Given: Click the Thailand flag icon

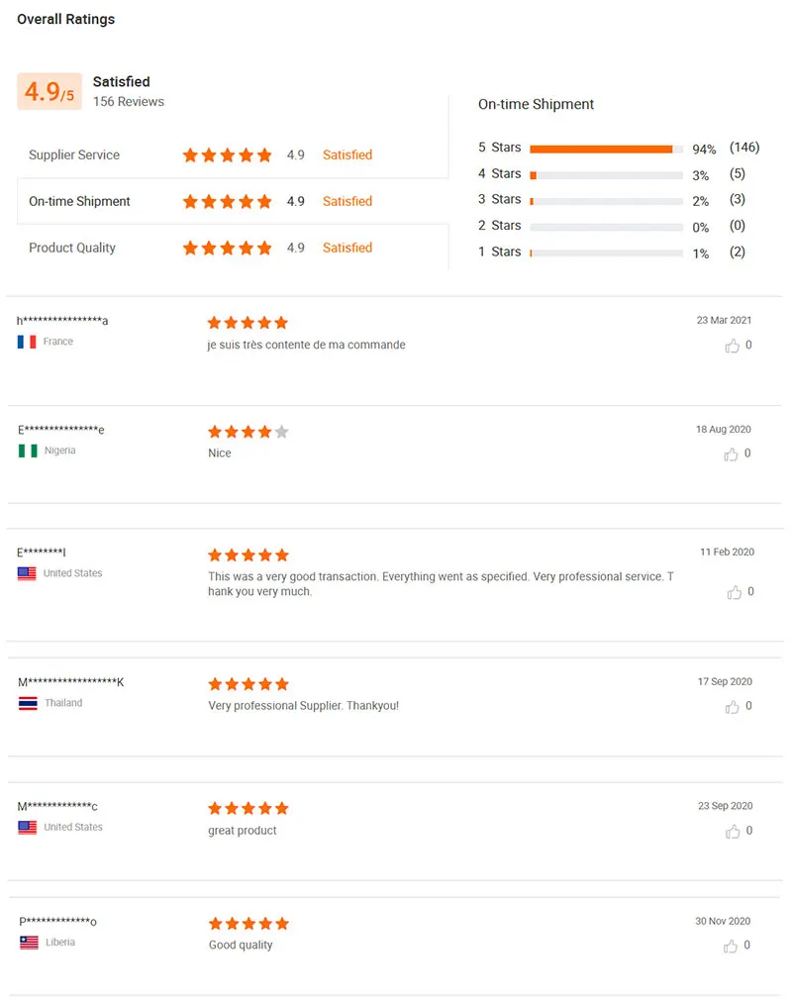Looking at the screenshot, I should 28,703.
